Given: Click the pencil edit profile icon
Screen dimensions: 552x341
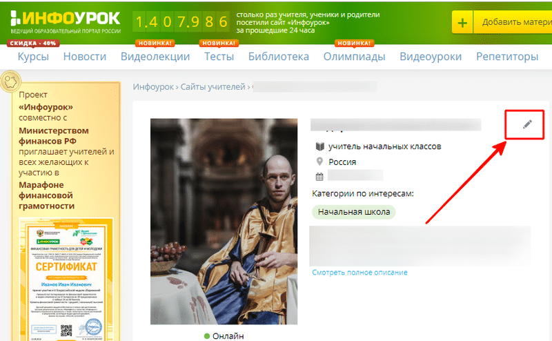Looking at the screenshot, I should tap(527, 124).
